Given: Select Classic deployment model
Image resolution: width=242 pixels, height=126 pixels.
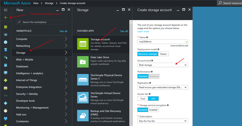Looking at the screenshot, I should [163, 54].
